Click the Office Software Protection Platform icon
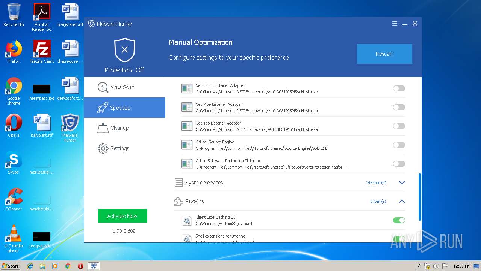 click(x=187, y=164)
